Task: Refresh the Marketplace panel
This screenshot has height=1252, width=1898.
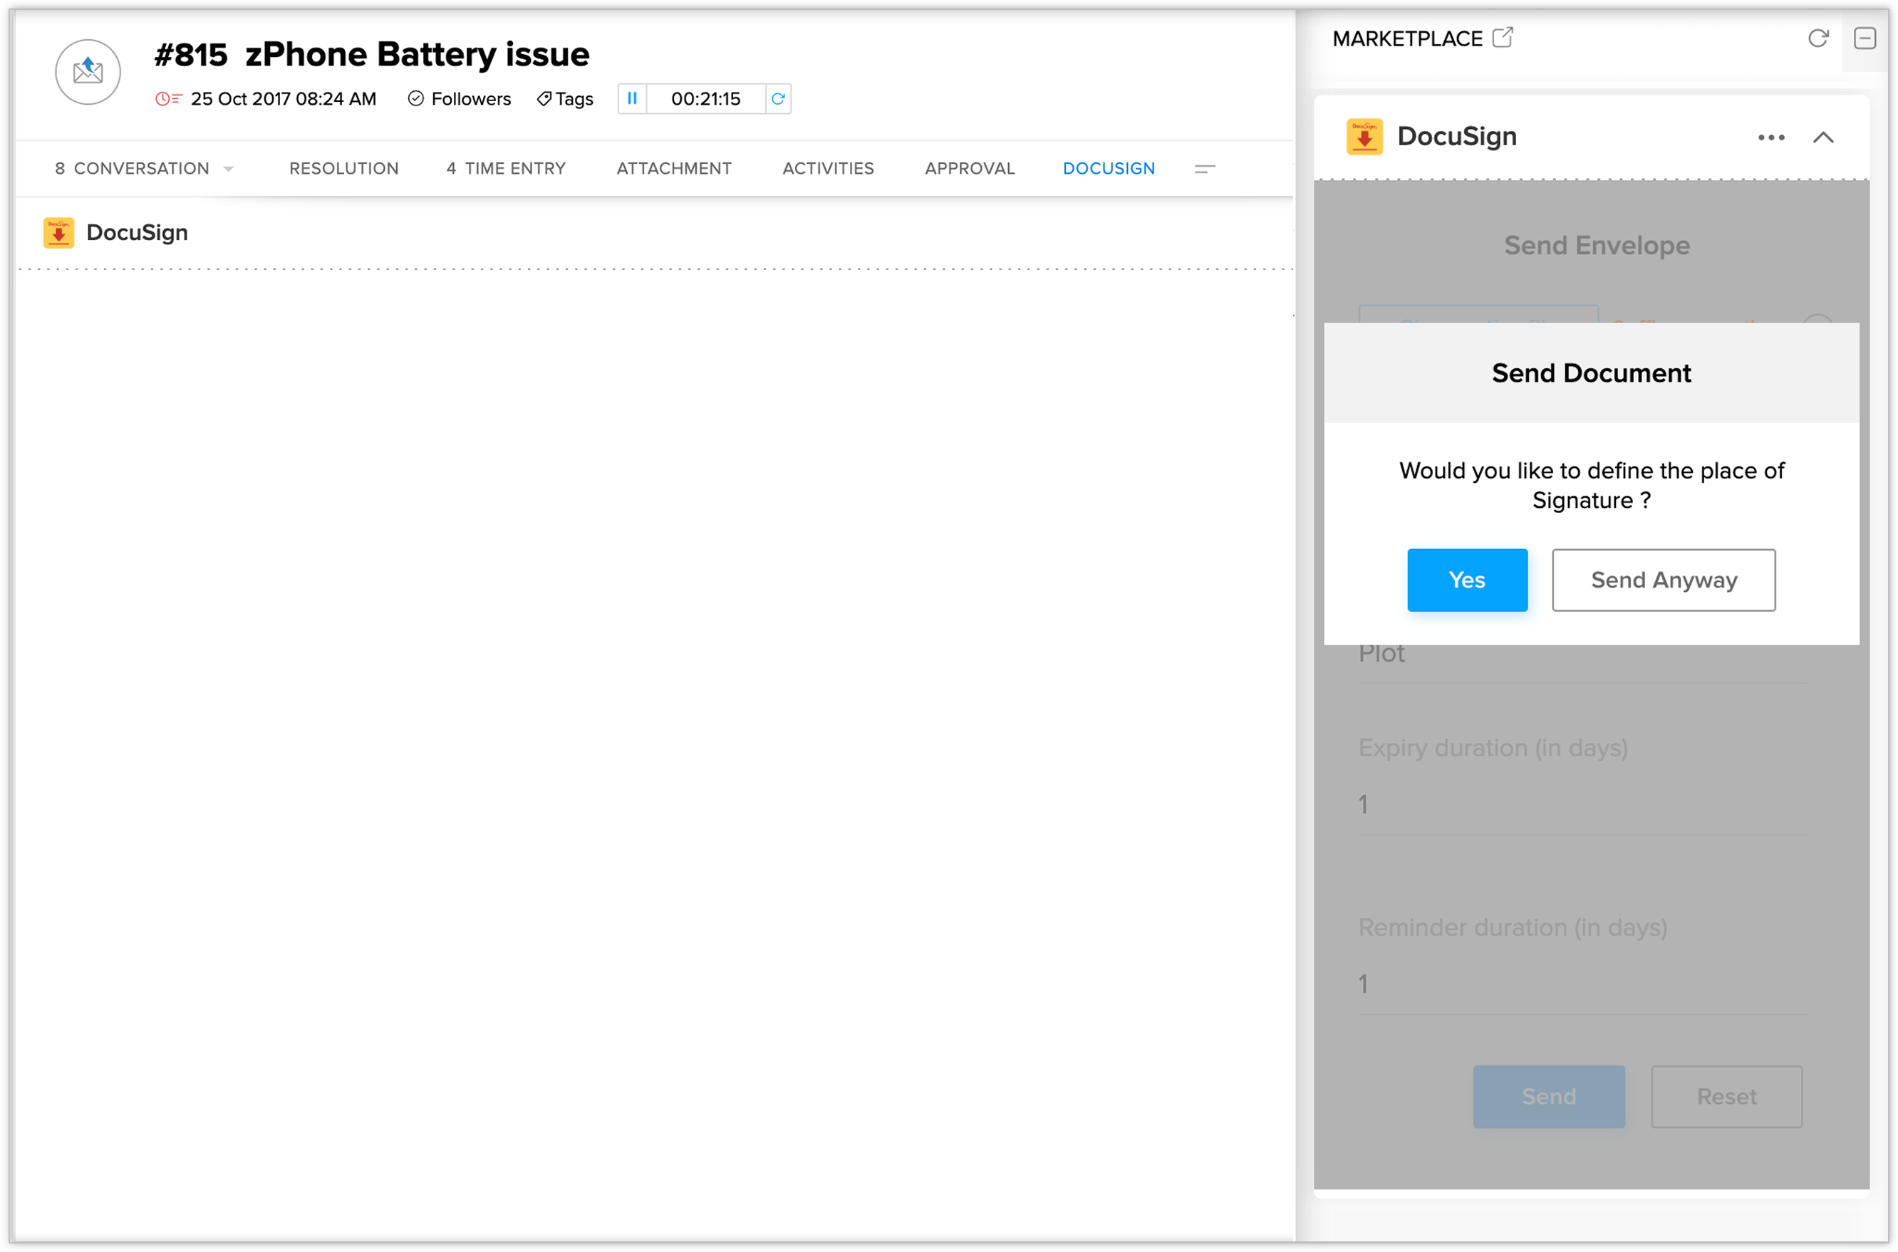Action: (1818, 38)
